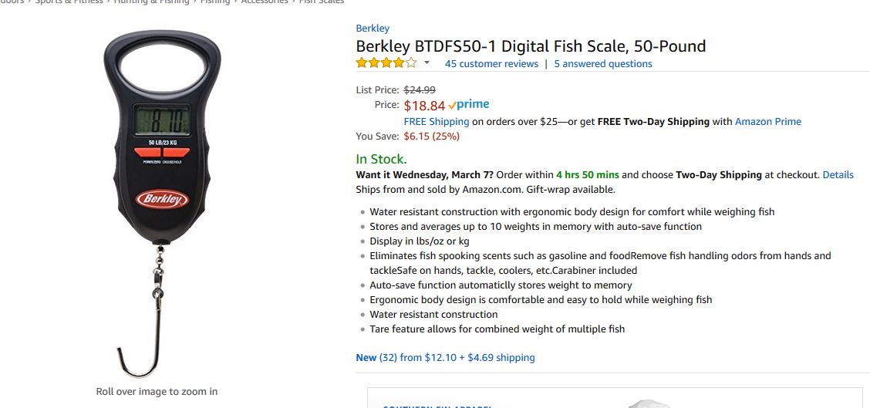Click the Accessories breadcrumb link

pos(265,2)
